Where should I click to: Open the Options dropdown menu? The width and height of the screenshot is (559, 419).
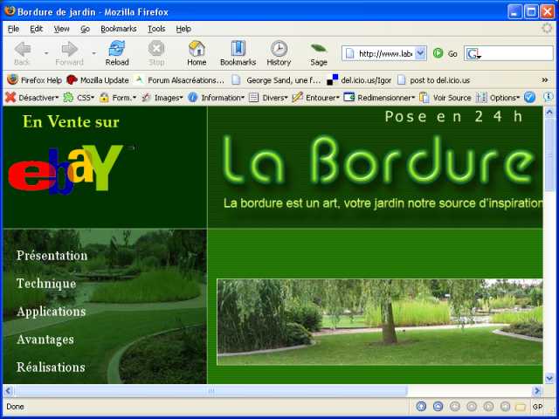tap(498, 98)
